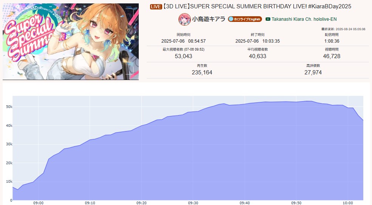Viewport: 372px width, 205px height.
Task: Click the YouTube icon beside the channel name
Action: tap(268, 19)
